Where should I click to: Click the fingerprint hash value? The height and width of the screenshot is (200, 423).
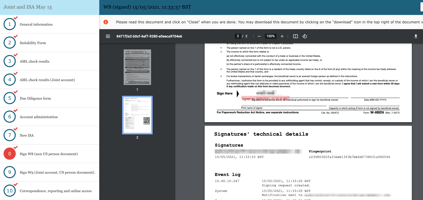point(349,157)
